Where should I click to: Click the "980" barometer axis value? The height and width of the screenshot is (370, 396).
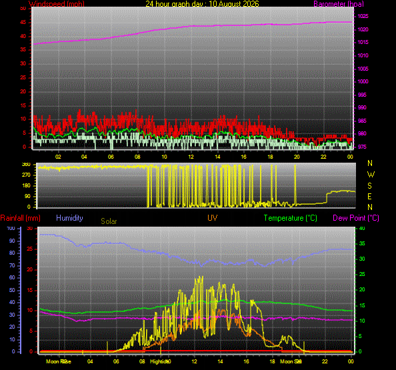point(362,133)
